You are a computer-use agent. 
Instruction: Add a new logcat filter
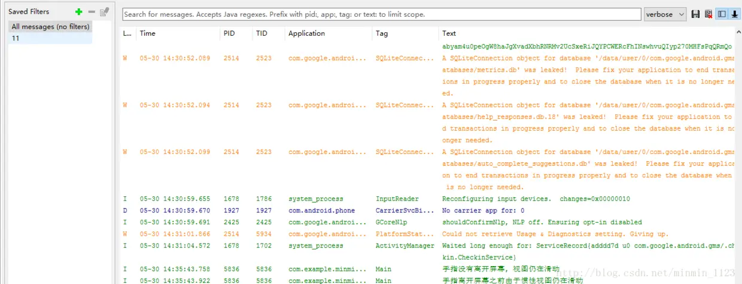point(79,12)
